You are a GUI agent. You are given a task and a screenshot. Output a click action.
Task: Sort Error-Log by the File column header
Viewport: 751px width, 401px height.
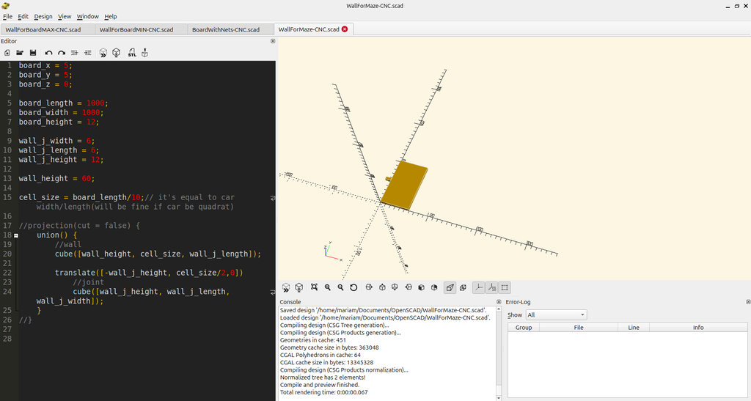pyautogui.click(x=578, y=327)
